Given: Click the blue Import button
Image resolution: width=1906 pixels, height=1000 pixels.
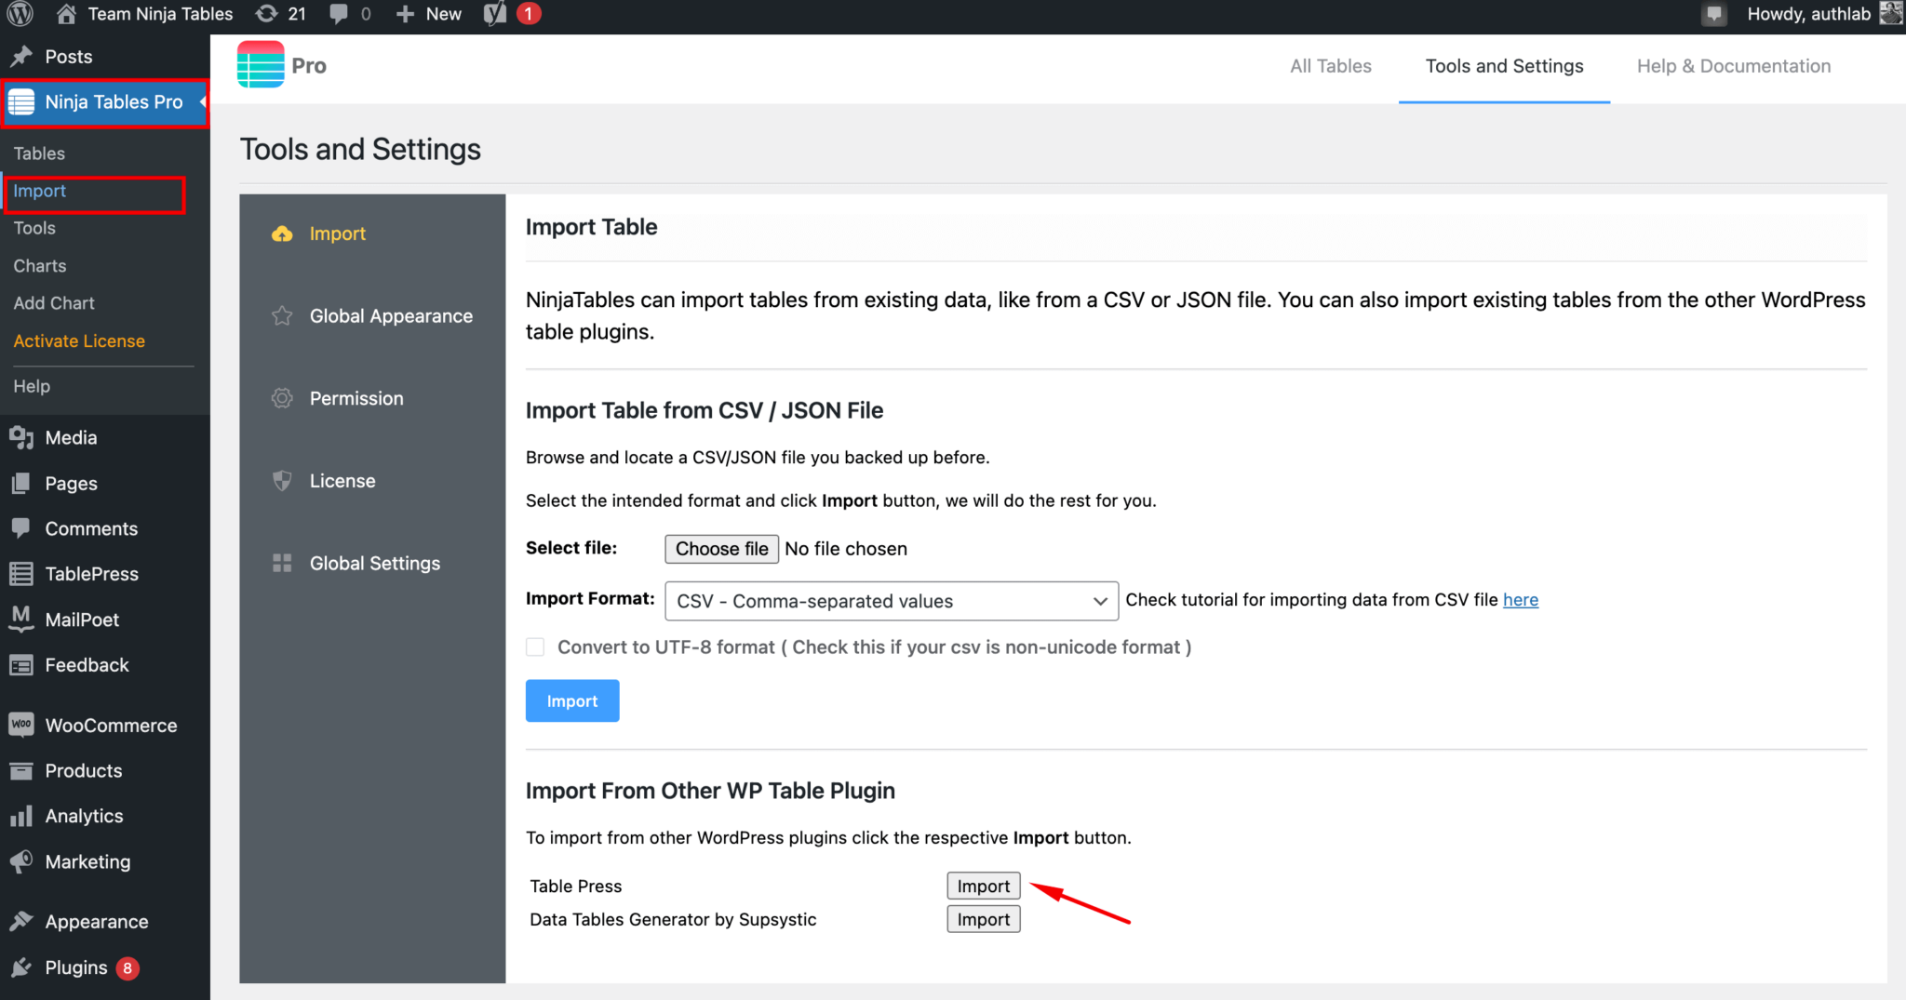Looking at the screenshot, I should coord(571,700).
